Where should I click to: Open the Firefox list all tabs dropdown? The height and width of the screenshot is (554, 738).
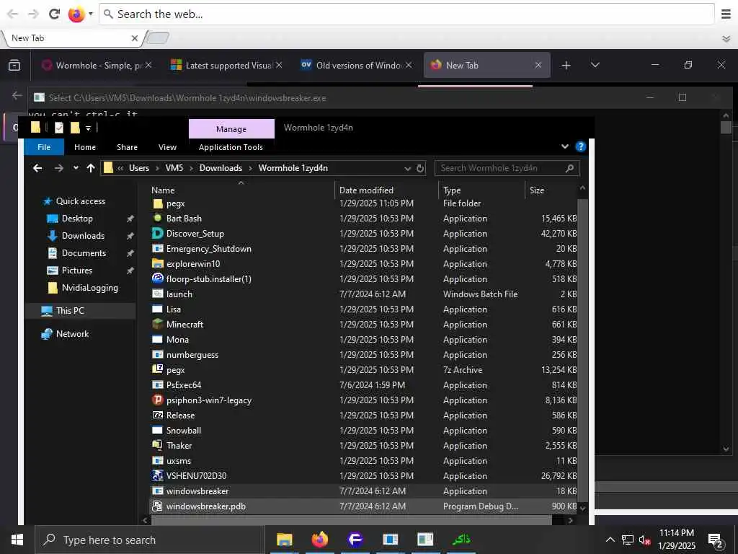(595, 65)
